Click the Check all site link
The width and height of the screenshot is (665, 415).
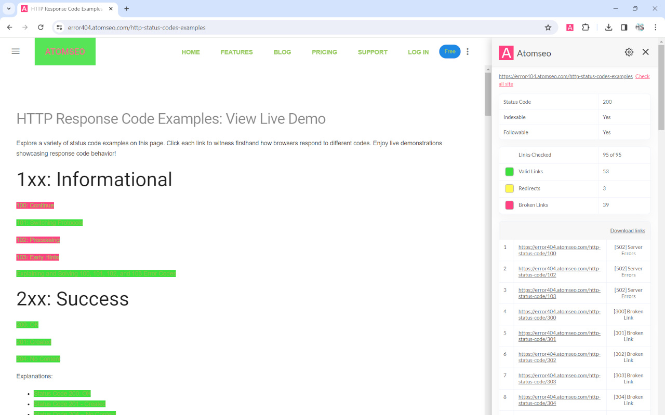coord(643,76)
